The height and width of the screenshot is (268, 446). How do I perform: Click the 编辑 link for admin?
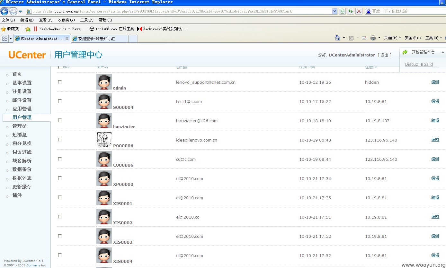tap(435, 82)
